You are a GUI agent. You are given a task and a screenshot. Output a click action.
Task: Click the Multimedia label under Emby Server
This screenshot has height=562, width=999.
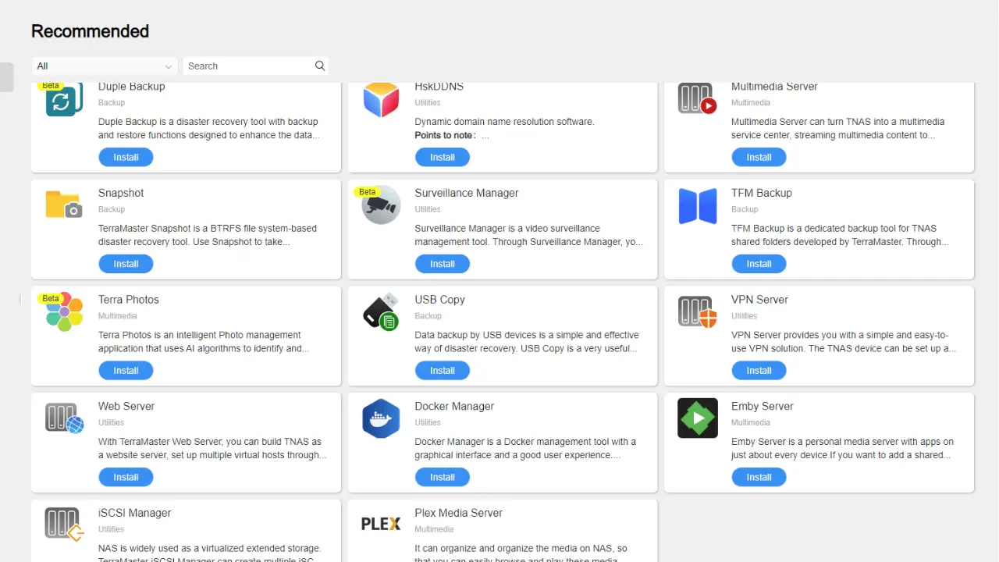[751, 422]
